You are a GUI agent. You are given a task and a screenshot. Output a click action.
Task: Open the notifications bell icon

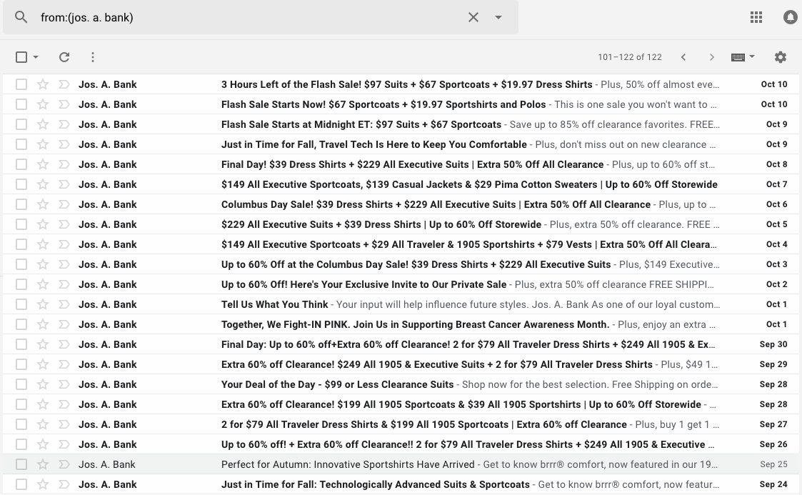tap(791, 17)
